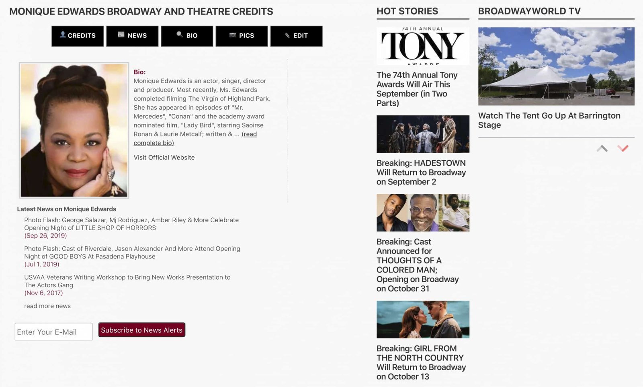643x387 pixels.
Task: Open Hadestown Will Return to Broadway headline
Action: 421,172
